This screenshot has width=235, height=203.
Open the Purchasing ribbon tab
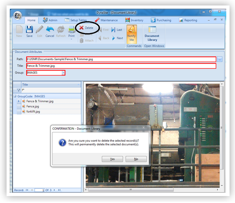tap(161, 20)
